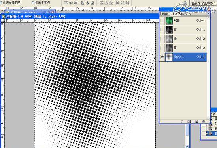This screenshot has width=217, height=148.
Task: Select the 红 channel thumbnail
Action: pos(169,30)
